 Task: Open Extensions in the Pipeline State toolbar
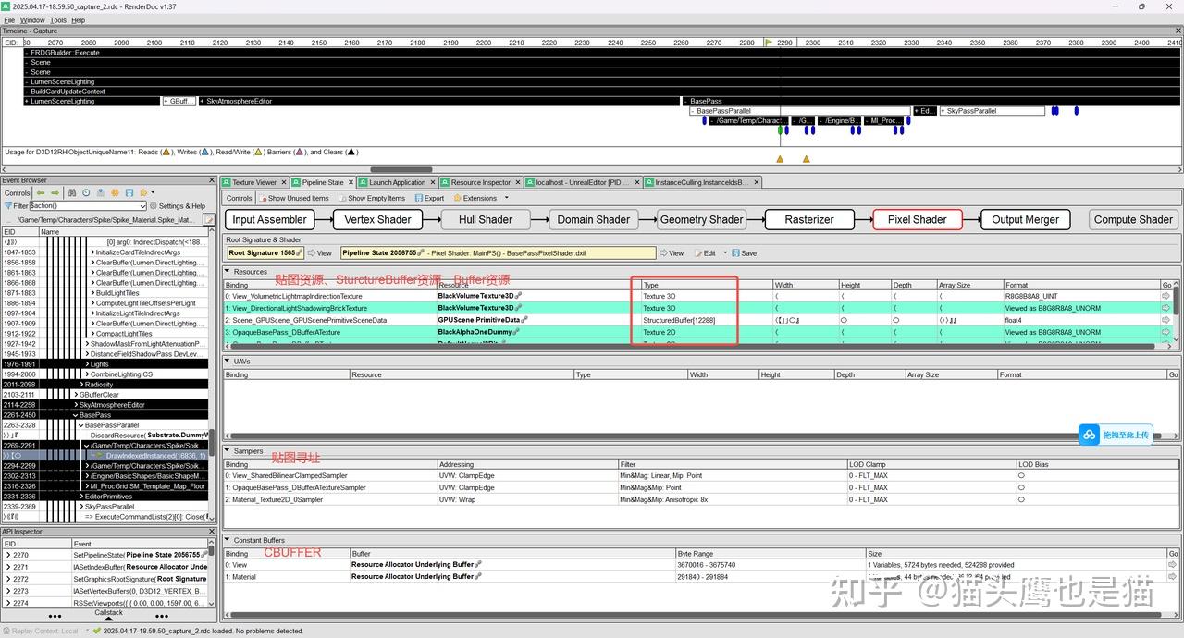[479, 198]
